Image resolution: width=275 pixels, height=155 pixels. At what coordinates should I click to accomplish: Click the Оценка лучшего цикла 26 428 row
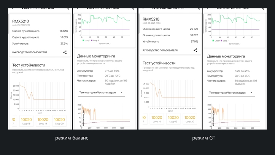[x=170, y=29]
